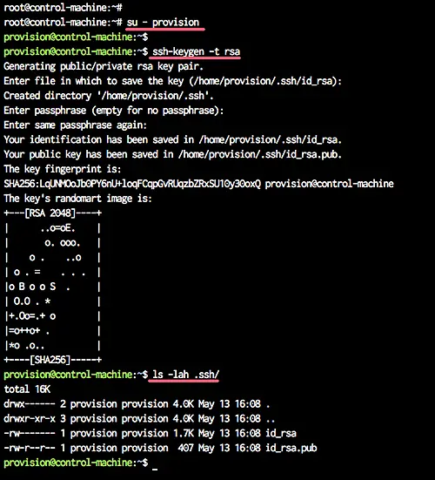Screen dimensions: 435x480
Task: Click the 'id_rsa.pub' file name
Action: 291,448
